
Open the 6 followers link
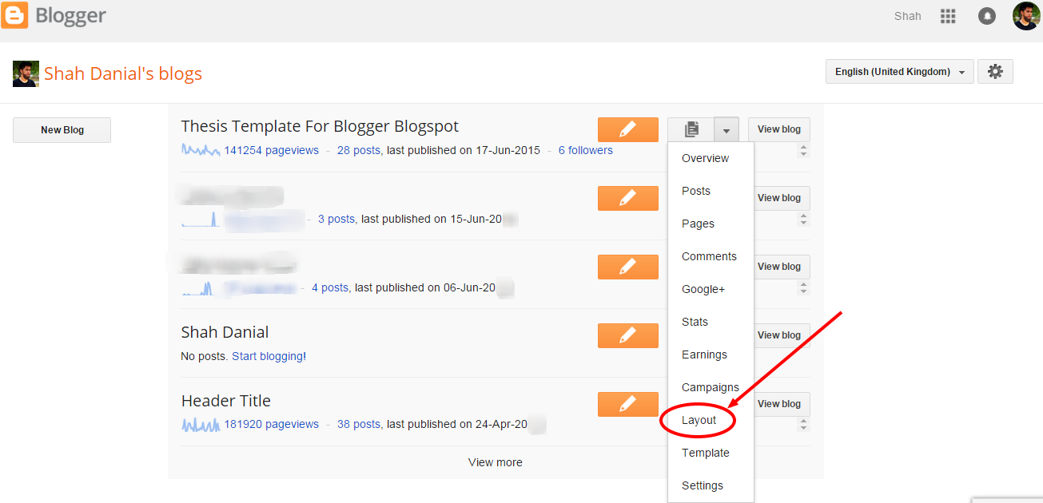click(x=585, y=150)
